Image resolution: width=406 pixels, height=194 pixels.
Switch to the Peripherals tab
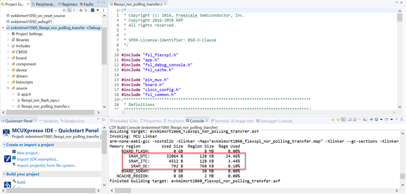(x=43, y=4)
